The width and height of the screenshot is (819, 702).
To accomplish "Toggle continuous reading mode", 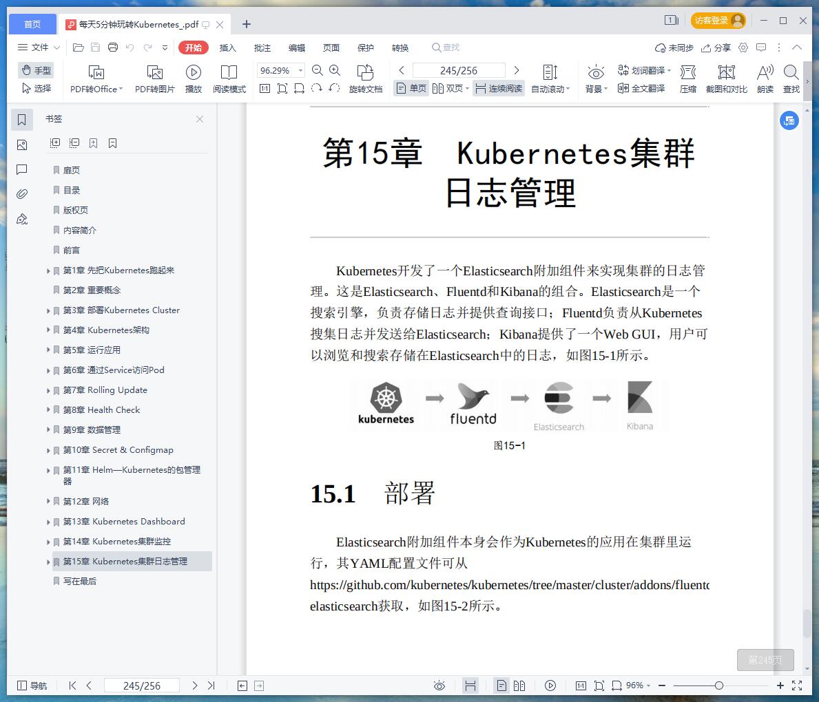I will (x=499, y=88).
